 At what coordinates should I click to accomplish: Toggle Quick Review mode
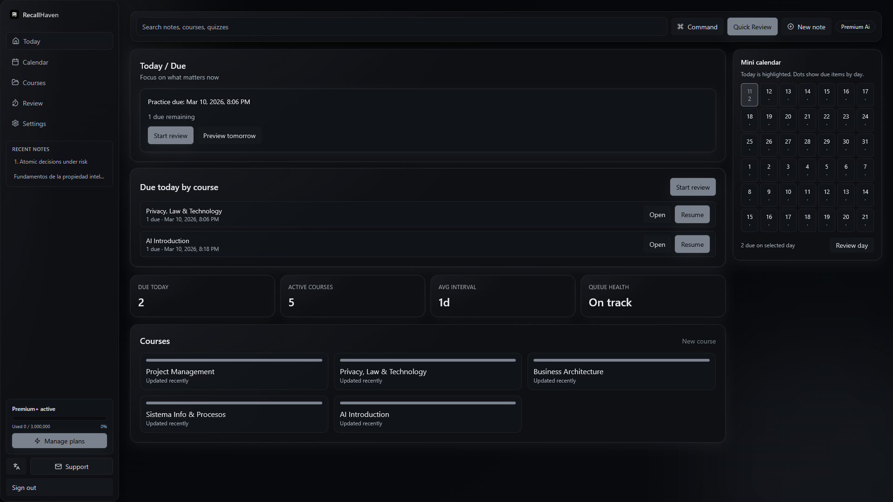pyautogui.click(x=752, y=26)
